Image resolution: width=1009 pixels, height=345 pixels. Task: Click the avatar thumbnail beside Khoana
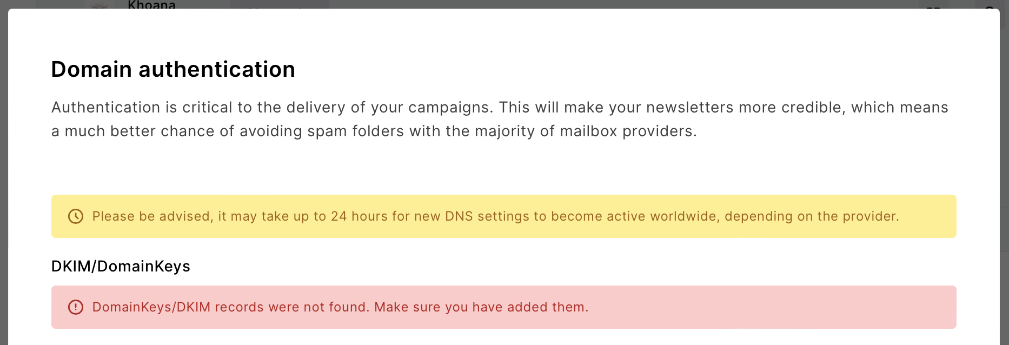pyautogui.click(x=100, y=4)
